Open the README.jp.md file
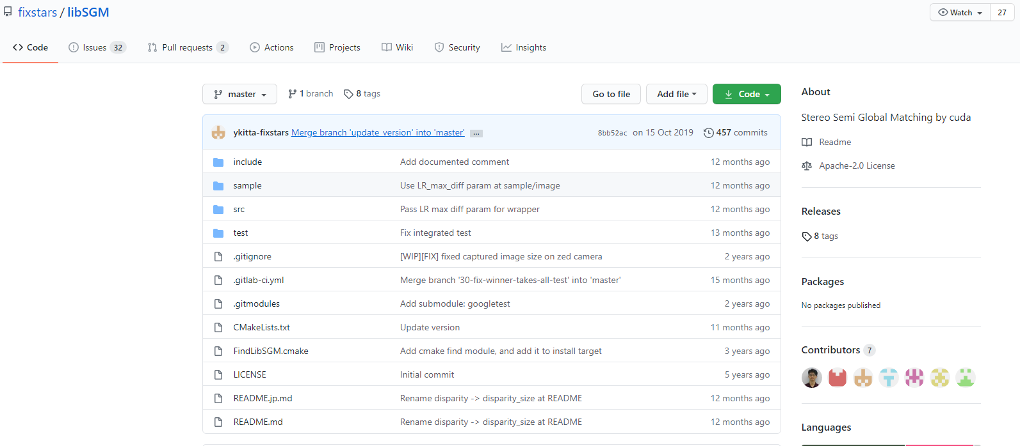1020x446 pixels. tap(263, 399)
